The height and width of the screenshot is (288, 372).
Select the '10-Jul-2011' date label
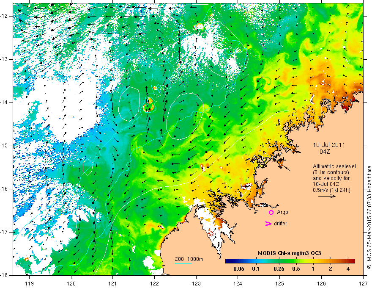pos(329,145)
